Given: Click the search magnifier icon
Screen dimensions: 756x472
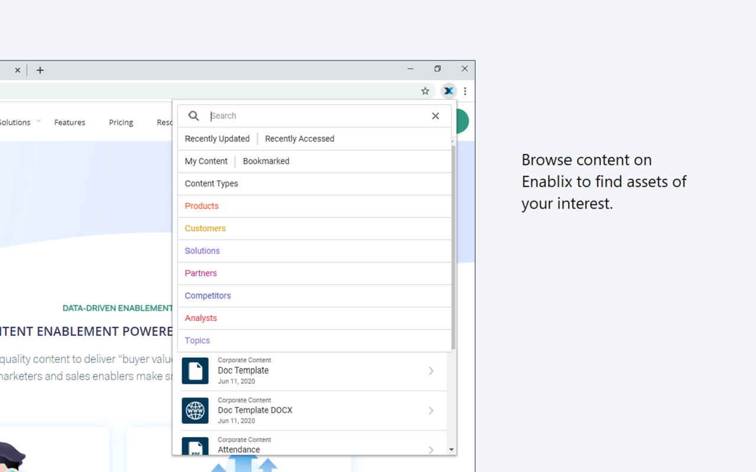Looking at the screenshot, I should coord(194,116).
